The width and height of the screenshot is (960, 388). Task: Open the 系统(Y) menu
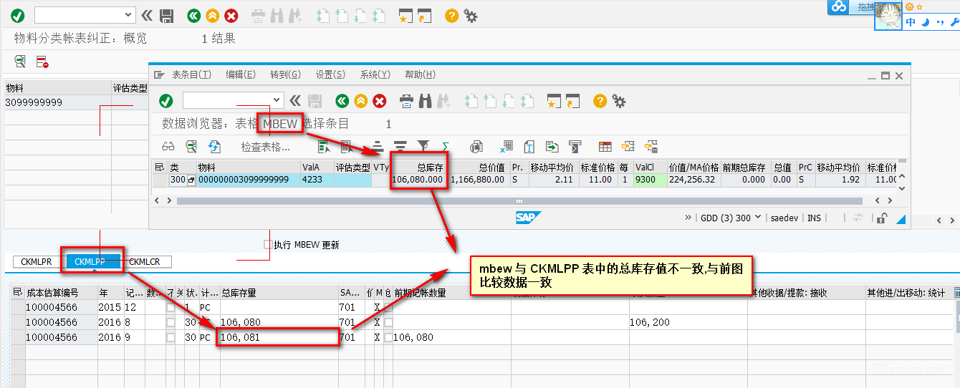click(x=375, y=74)
